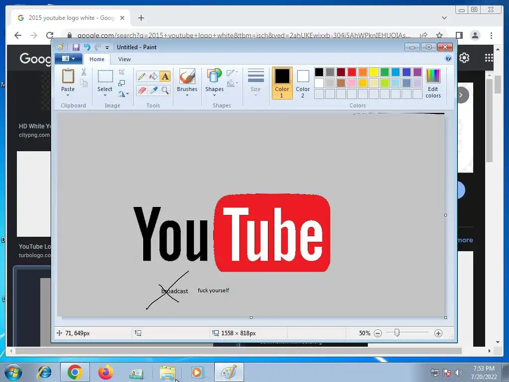This screenshot has height=382, width=509.
Task: Click the Paste clipboard icon
Action: (68, 76)
